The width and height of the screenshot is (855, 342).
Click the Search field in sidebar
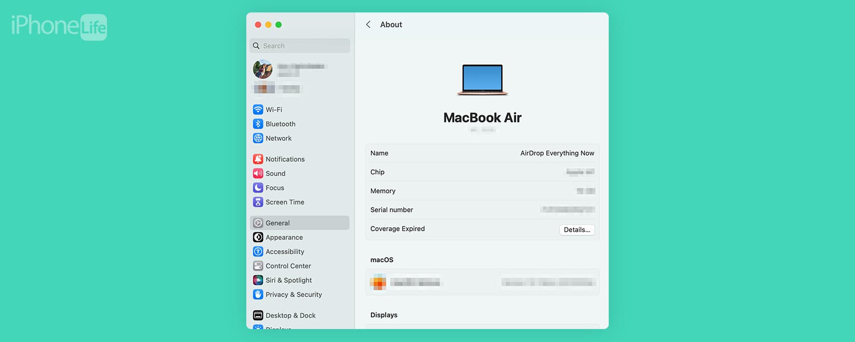(x=301, y=46)
